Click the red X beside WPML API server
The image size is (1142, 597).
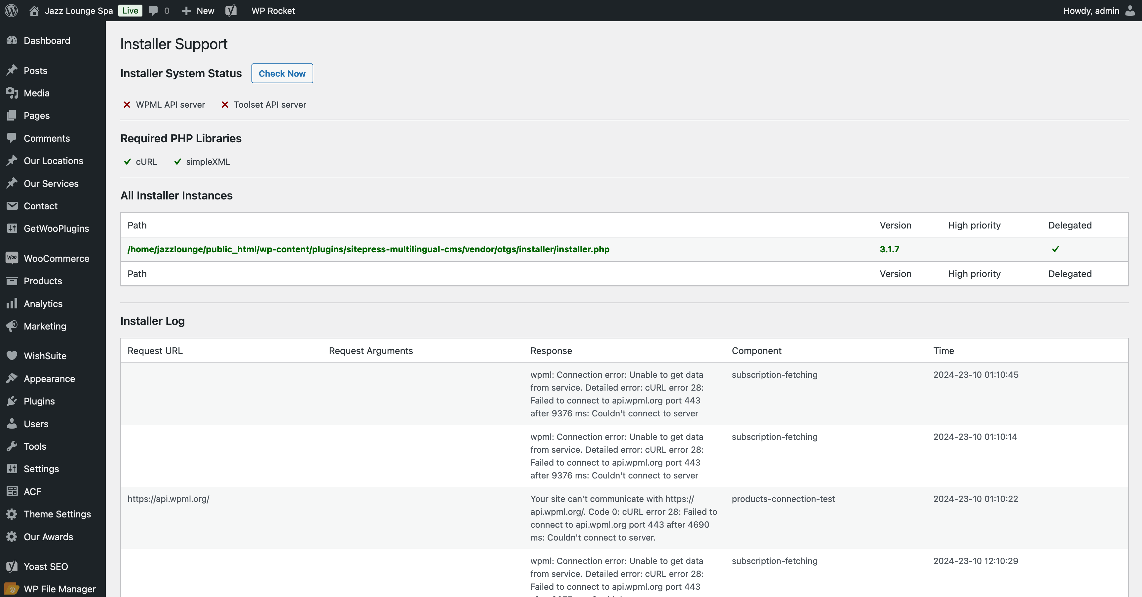pyautogui.click(x=127, y=105)
